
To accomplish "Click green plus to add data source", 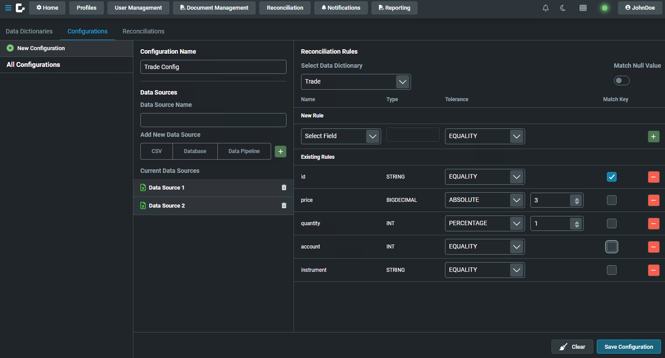I will tap(280, 151).
